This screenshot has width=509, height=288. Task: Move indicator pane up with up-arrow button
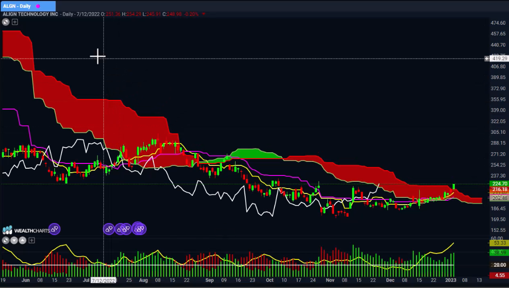pyautogui.click(x=22, y=240)
